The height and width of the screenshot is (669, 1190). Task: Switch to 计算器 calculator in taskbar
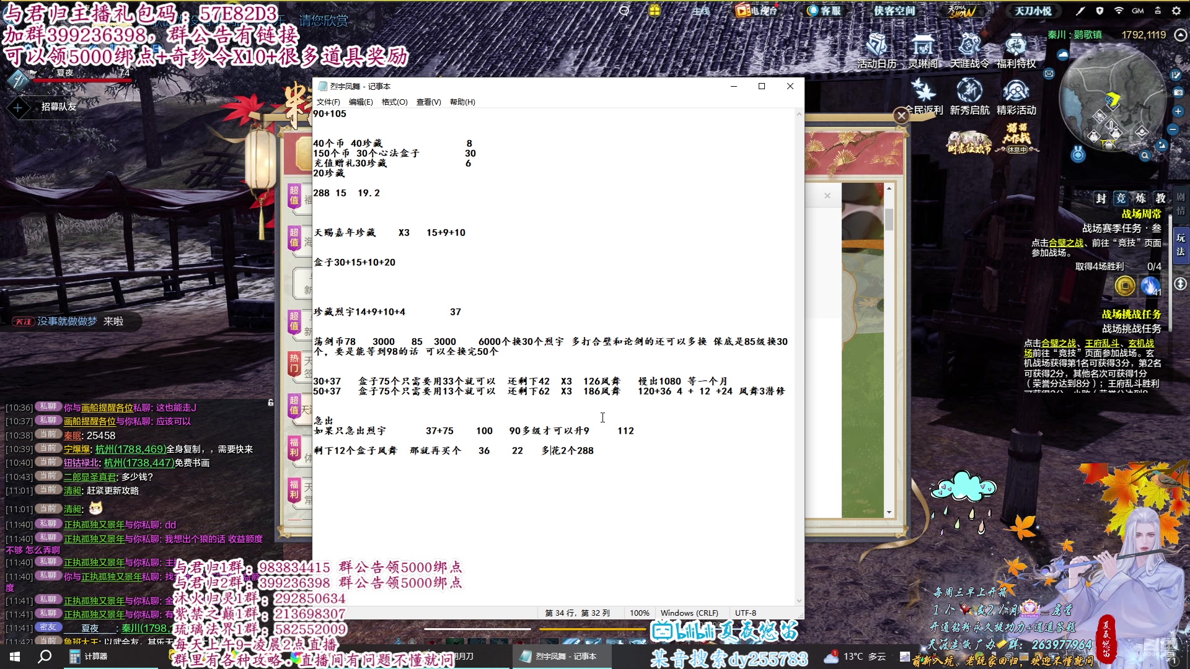pyautogui.click(x=112, y=656)
